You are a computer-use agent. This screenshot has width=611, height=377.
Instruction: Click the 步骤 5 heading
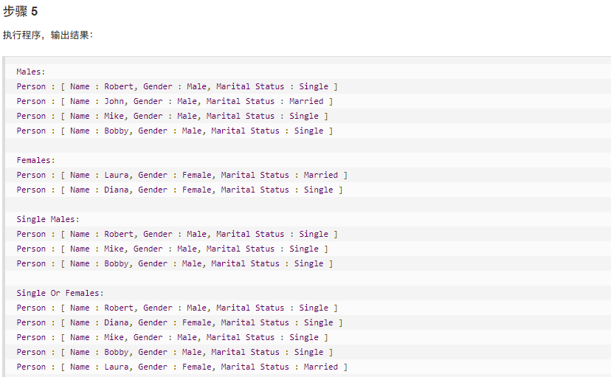(x=21, y=12)
